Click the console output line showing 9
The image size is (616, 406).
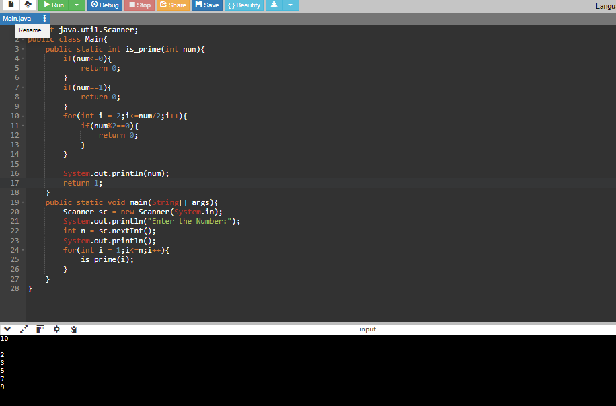[x=3, y=387]
